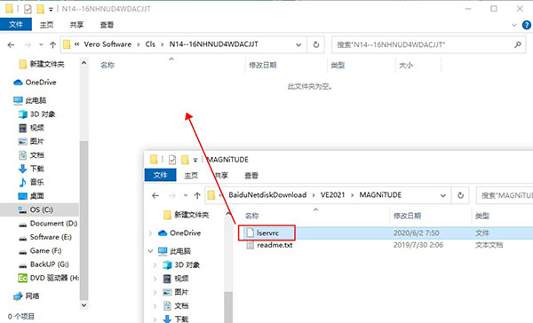533x323 pixels.
Task: Expand OneDrive in MAGNiTUDE sidebar
Action: click(x=151, y=233)
